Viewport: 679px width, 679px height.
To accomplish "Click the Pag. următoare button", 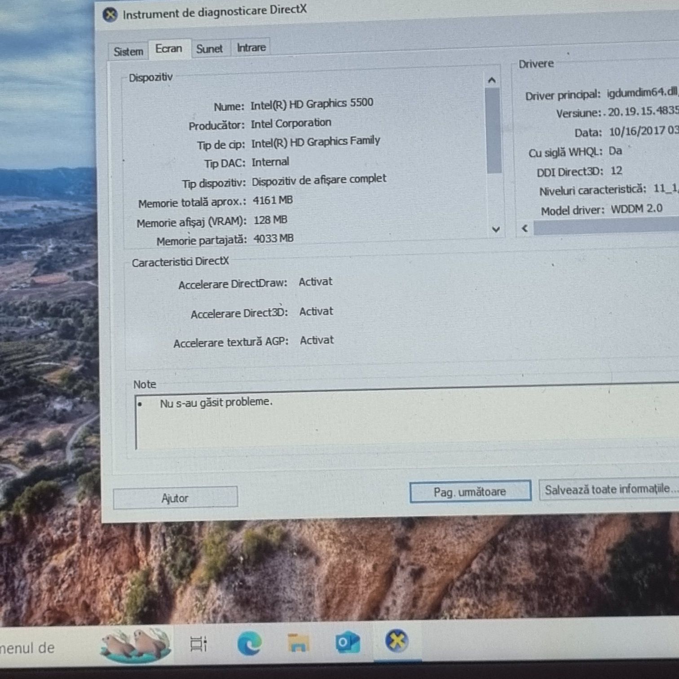I will (470, 492).
